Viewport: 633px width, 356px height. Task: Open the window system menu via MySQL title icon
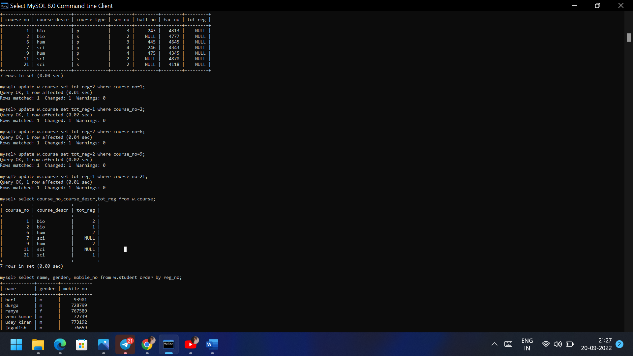pyautogui.click(x=4, y=6)
